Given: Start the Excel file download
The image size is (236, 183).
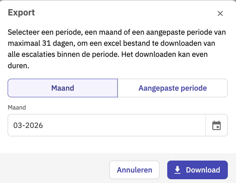Looking at the screenshot, I should 197,170.
